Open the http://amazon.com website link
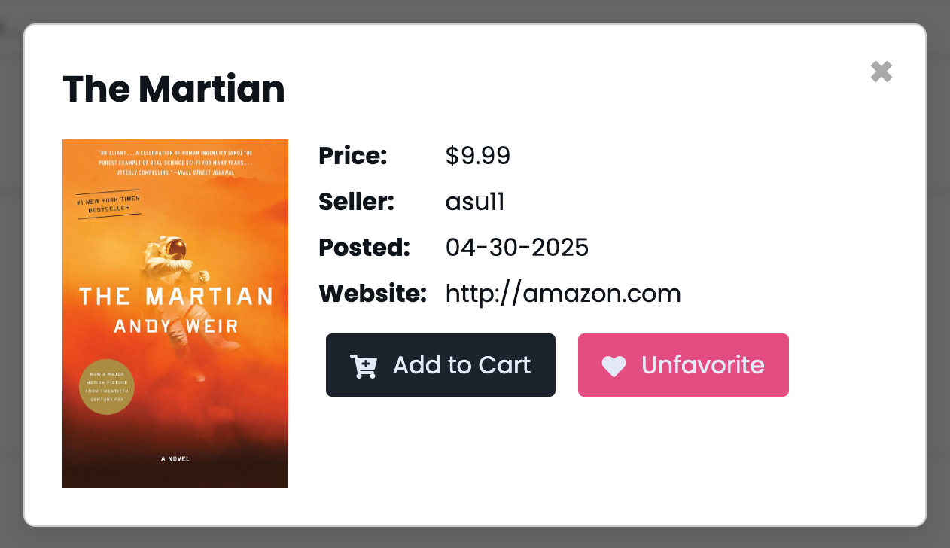 (x=563, y=294)
